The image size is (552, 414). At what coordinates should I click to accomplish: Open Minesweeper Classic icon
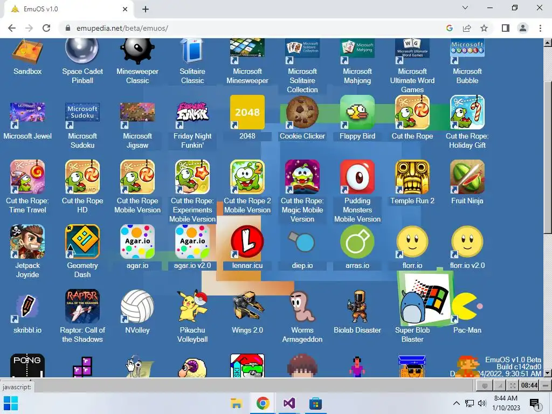pyautogui.click(x=137, y=52)
